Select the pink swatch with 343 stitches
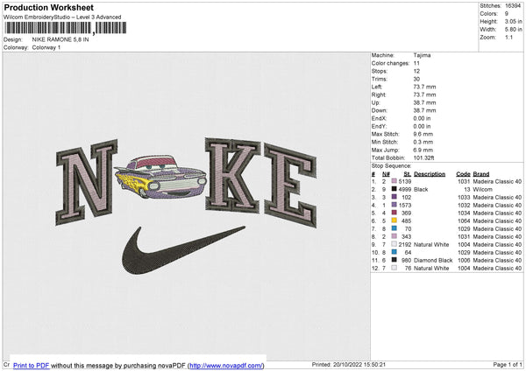Viewport: 526px width, 371px height. 394,236
